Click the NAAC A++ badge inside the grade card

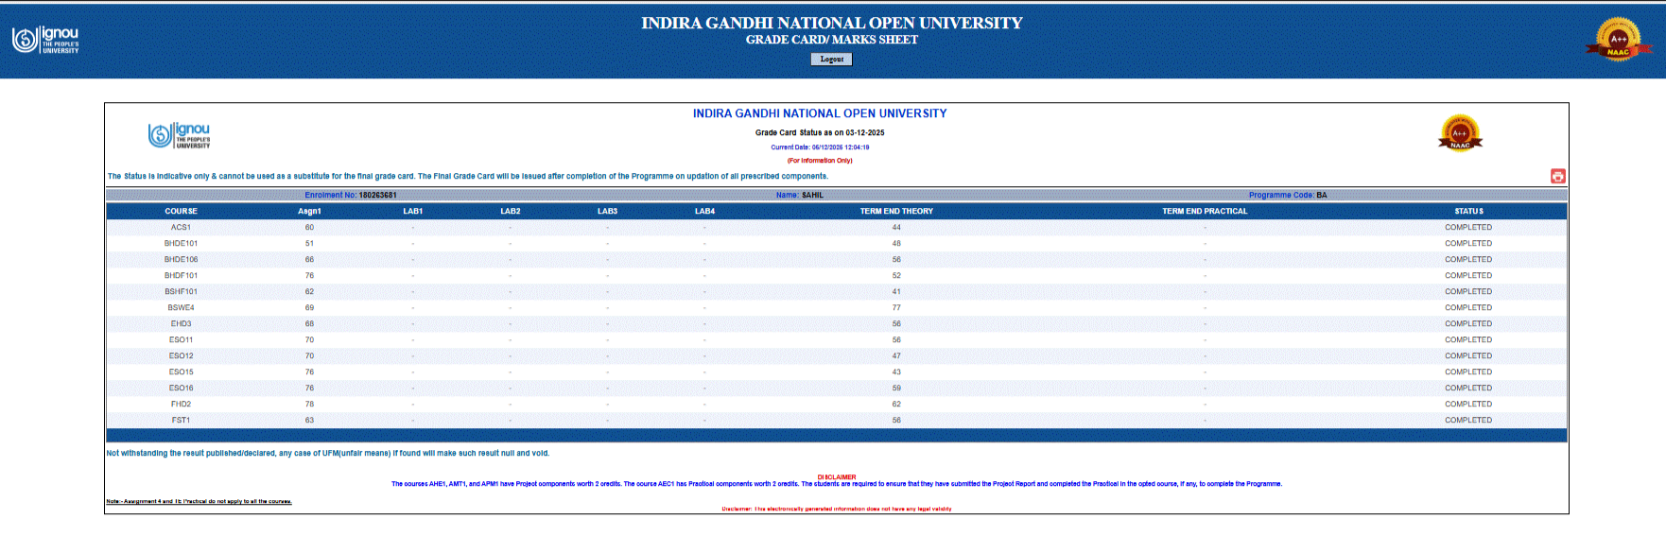click(x=1460, y=134)
